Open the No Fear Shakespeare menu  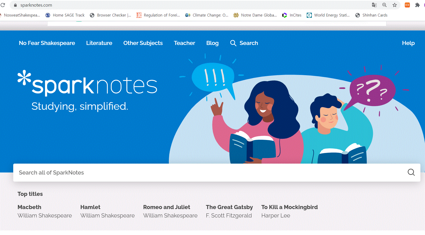pos(47,43)
